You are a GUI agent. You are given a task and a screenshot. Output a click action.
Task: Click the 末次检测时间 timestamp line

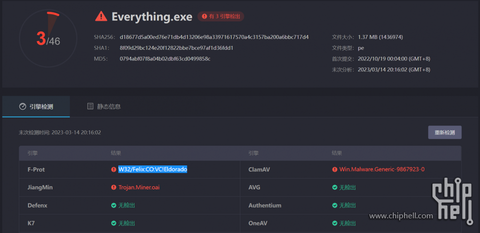click(60, 133)
